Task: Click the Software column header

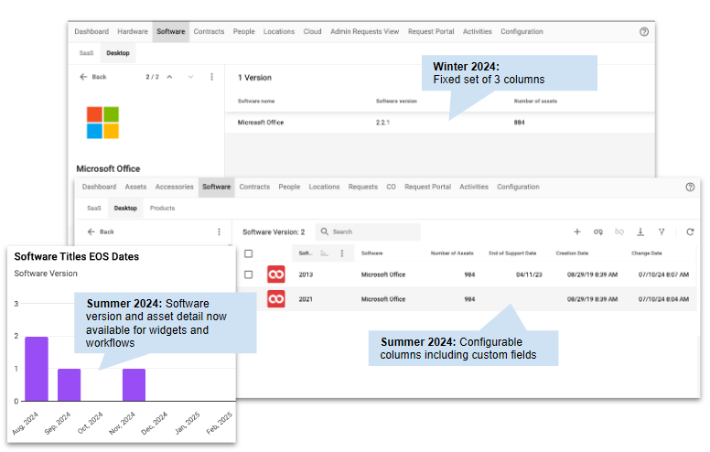Action: [x=371, y=253]
